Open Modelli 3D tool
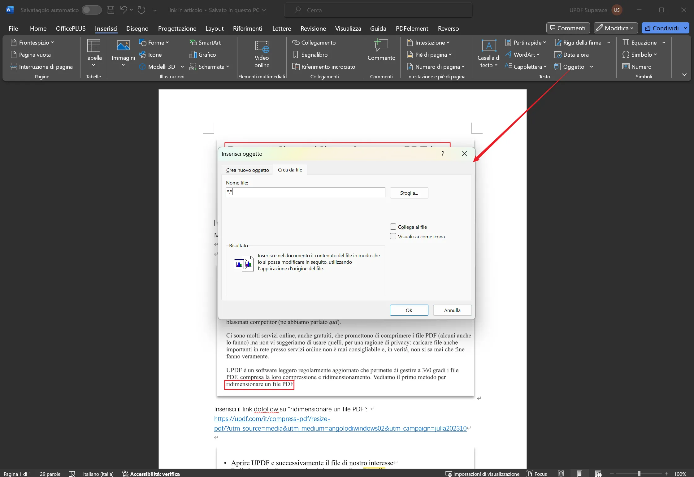Viewport: 694px width, 477px height. point(158,67)
